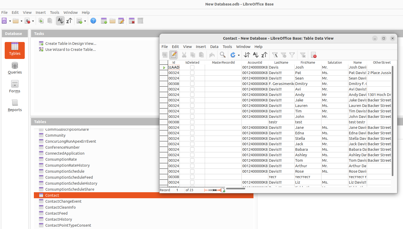Image resolution: width=403 pixels, height=229 pixels.
Task: Click the row header of the Josh record
Action: pos(164,67)
